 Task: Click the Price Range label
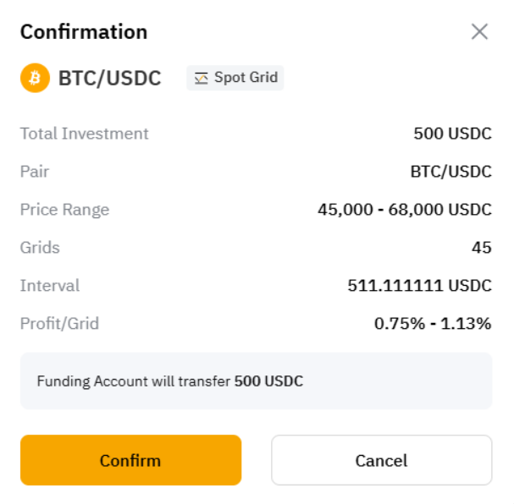click(x=64, y=210)
